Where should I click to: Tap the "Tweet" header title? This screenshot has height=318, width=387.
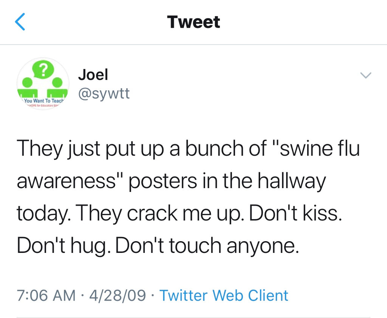pos(193,22)
